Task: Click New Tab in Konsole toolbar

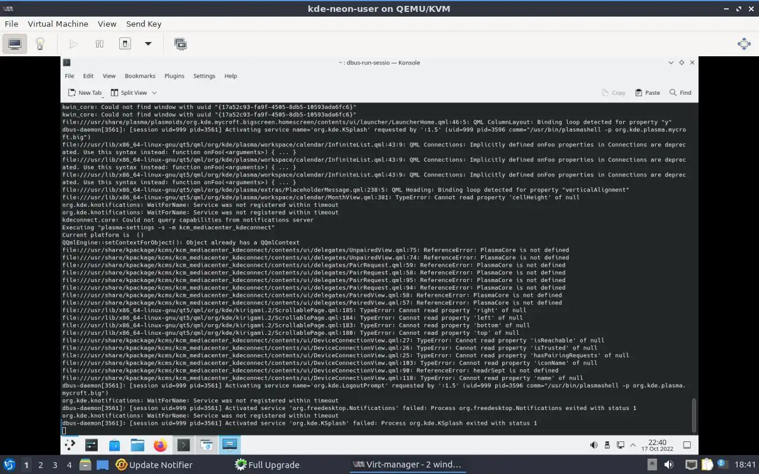Action: pyautogui.click(x=85, y=92)
